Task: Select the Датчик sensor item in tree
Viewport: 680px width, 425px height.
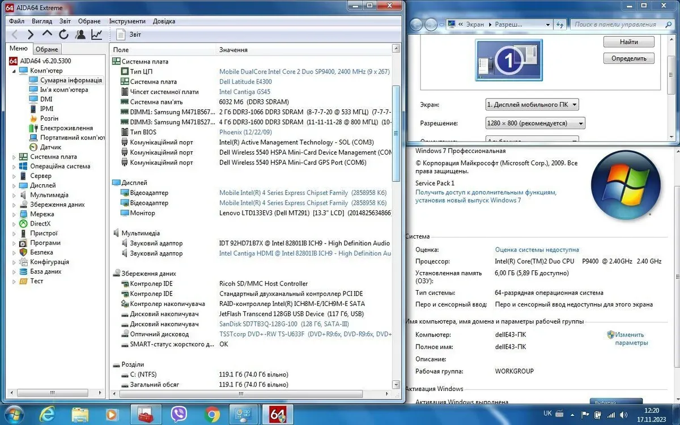Action: pos(50,147)
